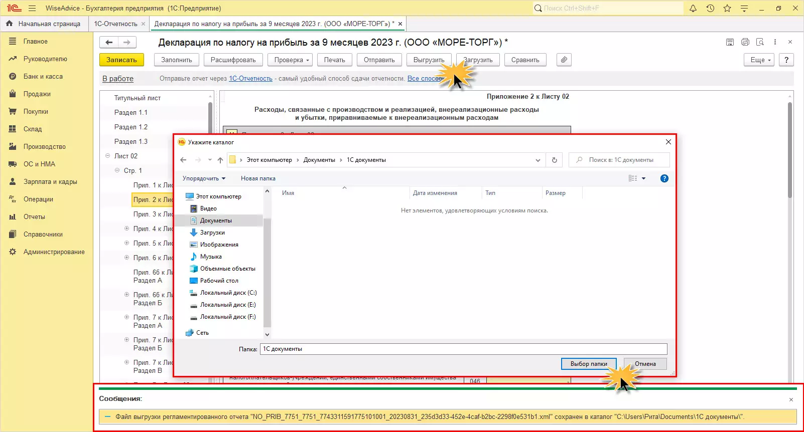Open Администрирование section in sidebar
The height and width of the screenshot is (432, 804).
(x=54, y=252)
